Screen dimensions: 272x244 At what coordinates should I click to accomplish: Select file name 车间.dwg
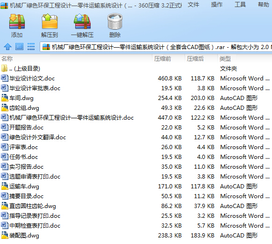pyautogui.click(x=21, y=98)
